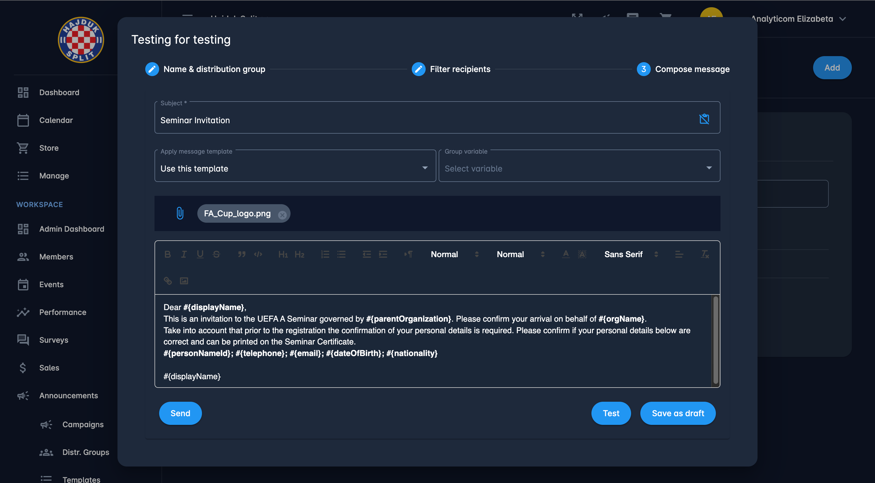
Task: Open the text color picker
Action: (566, 254)
